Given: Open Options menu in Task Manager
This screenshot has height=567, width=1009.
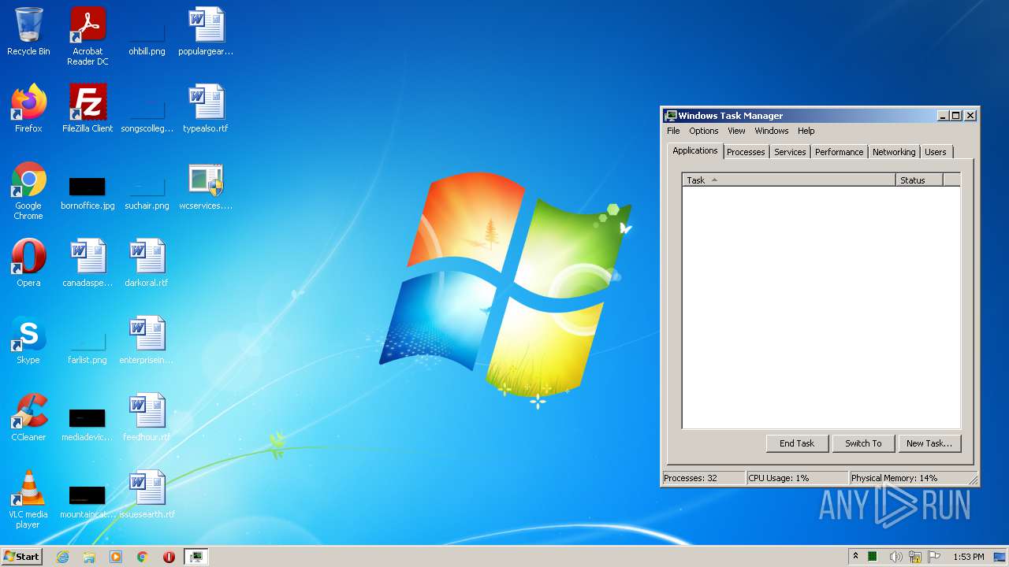Looking at the screenshot, I should 703,131.
